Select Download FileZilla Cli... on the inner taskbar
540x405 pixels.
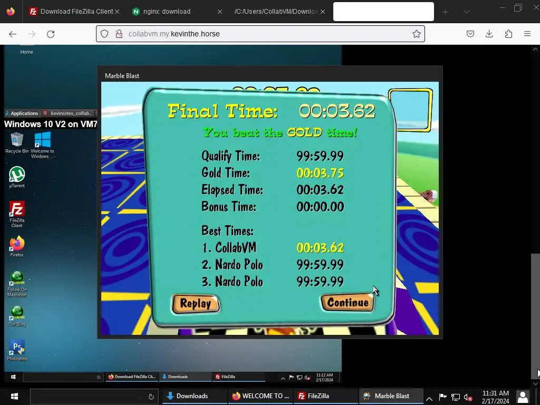(x=132, y=377)
